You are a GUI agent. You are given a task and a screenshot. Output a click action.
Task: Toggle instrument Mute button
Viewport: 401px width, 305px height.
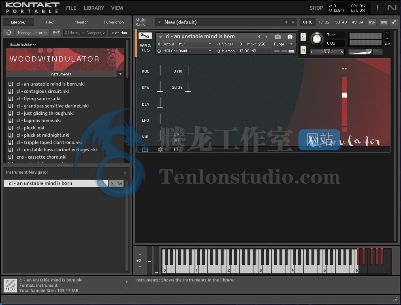click(303, 50)
